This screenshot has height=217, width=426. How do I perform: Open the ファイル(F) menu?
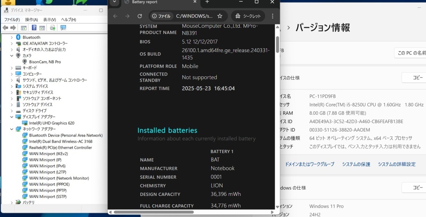[x=12, y=20]
